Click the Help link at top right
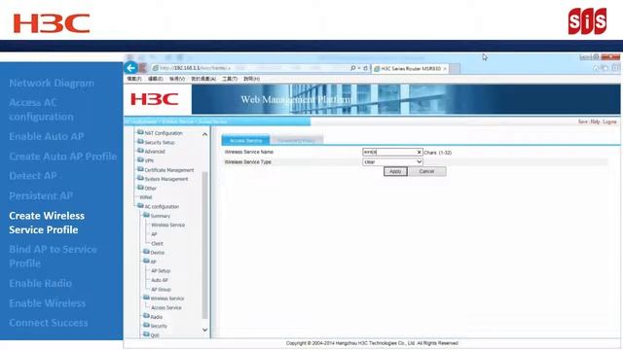Image resolution: width=623 pixels, height=350 pixels. (595, 122)
